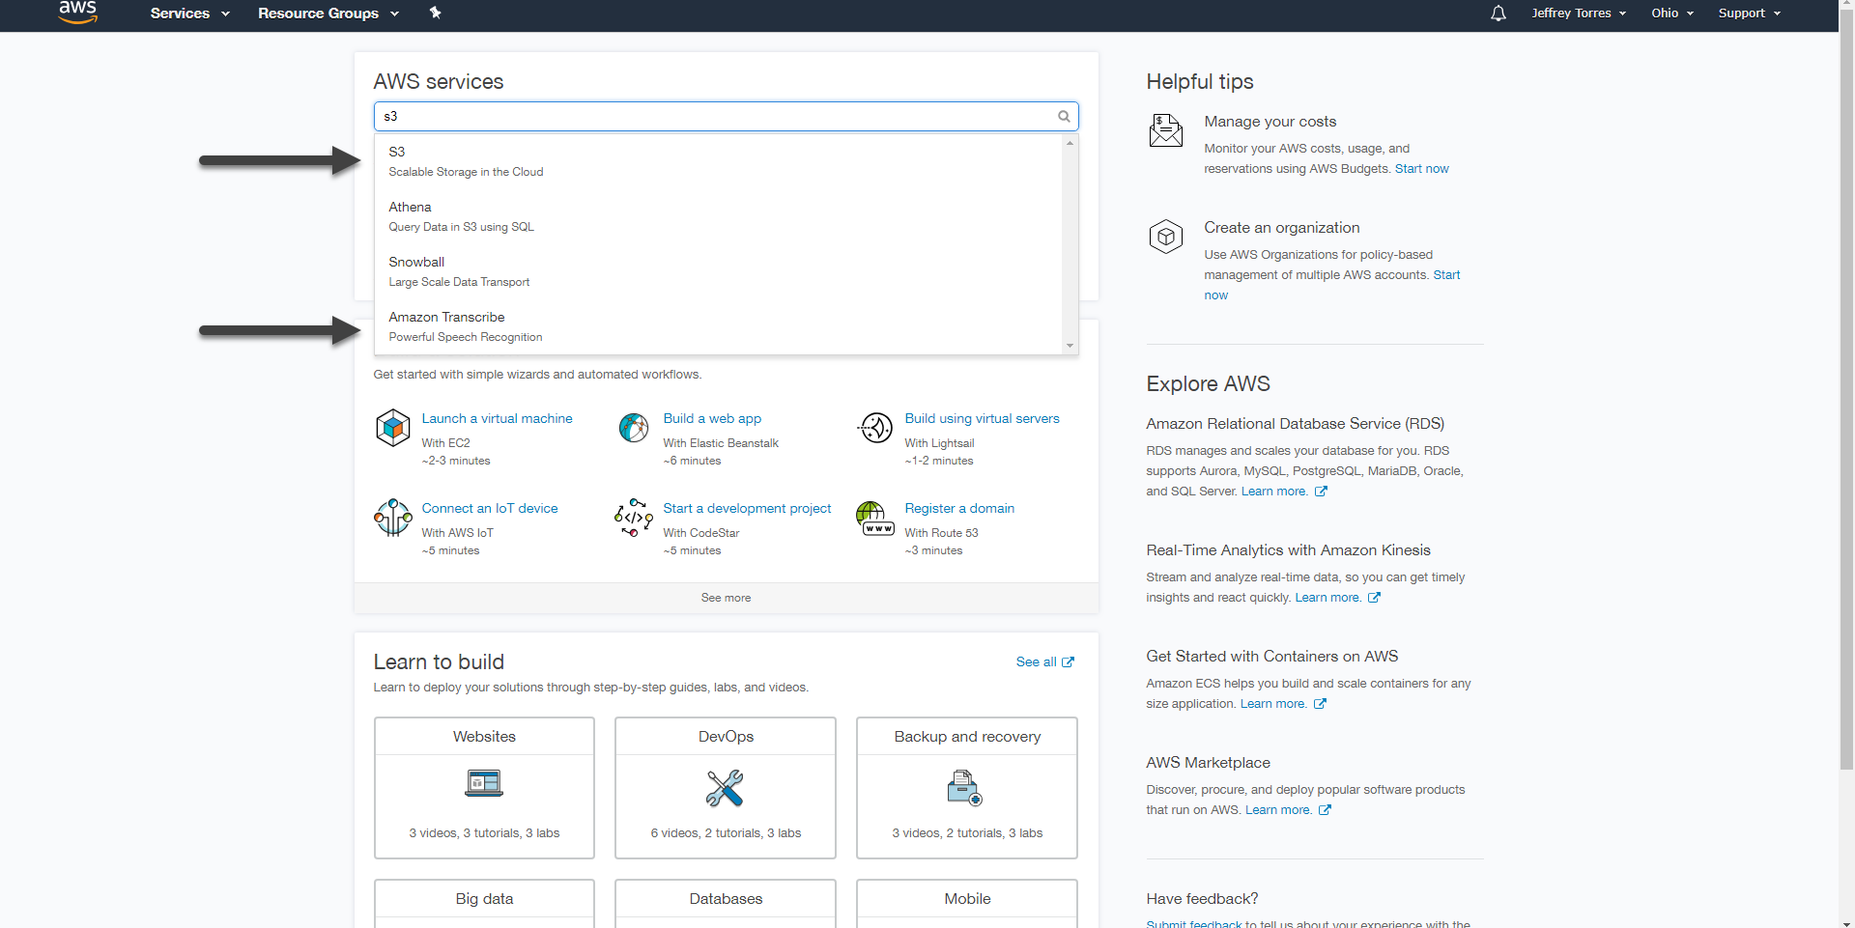
Task: Click the Submit feedback link
Action: [x=1193, y=923]
